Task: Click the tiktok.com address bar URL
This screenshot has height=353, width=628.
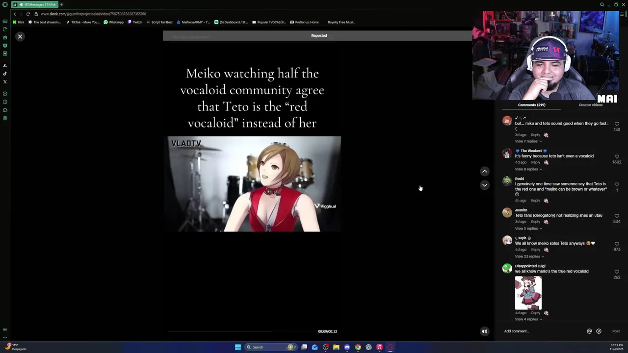Action: click(x=93, y=14)
